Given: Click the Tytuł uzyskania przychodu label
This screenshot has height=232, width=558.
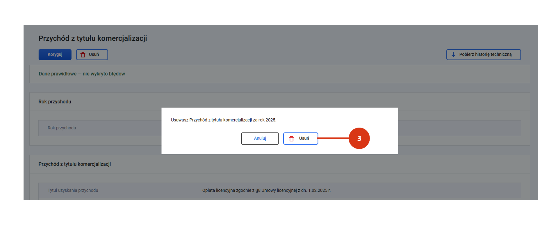Looking at the screenshot, I should pyautogui.click(x=73, y=190).
